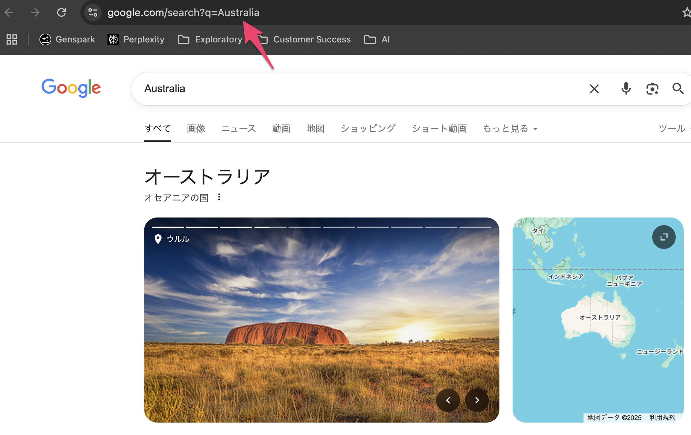Click パプアニューギニア label on the map
The height and width of the screenshot is (435, 691).
tap(624, 281)
